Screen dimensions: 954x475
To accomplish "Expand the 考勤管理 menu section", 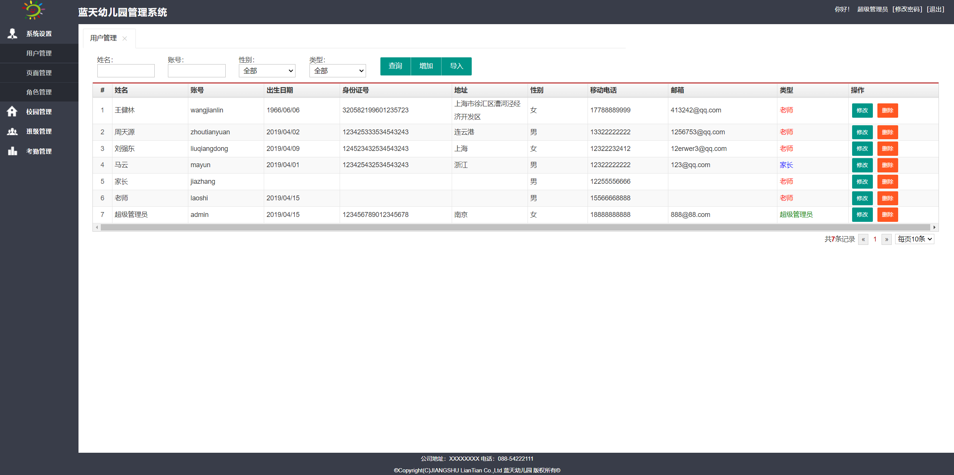I will (39, 151).
